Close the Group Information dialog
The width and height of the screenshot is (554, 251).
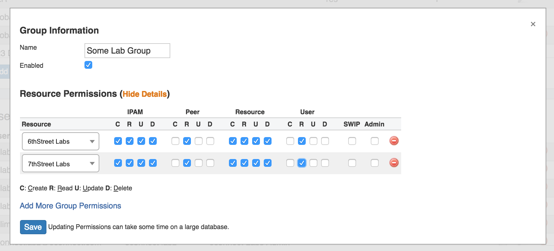[x=533, y=24]
